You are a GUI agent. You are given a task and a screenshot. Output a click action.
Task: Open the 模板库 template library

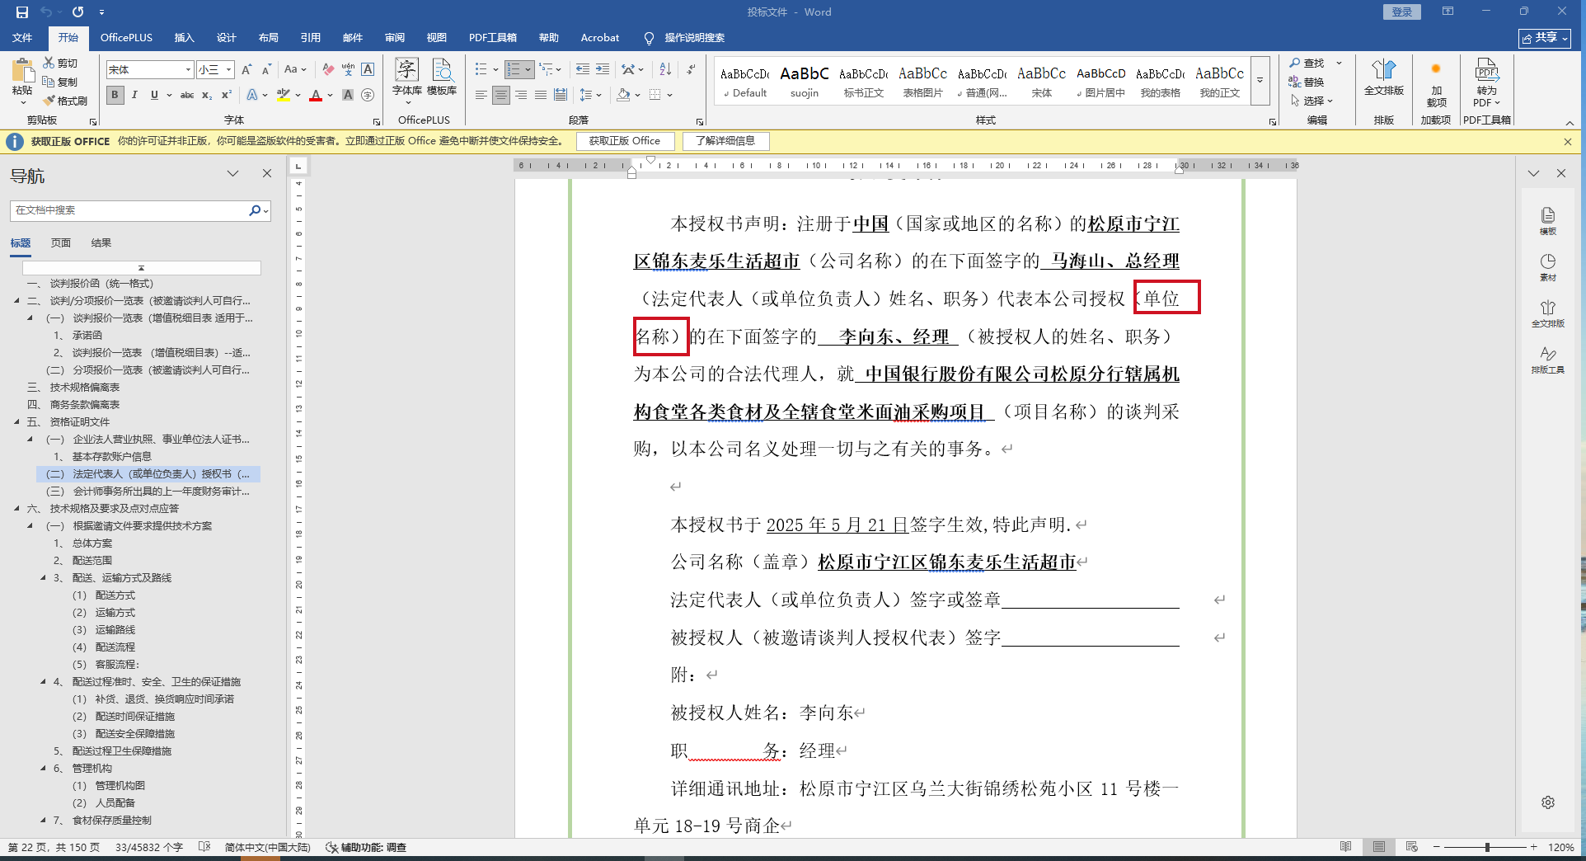[442, 78]
